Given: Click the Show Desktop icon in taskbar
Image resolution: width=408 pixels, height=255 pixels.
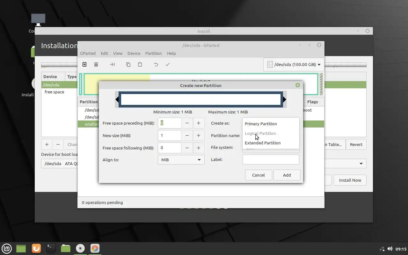Looking at the screenshot, I should tap(21, 248).
